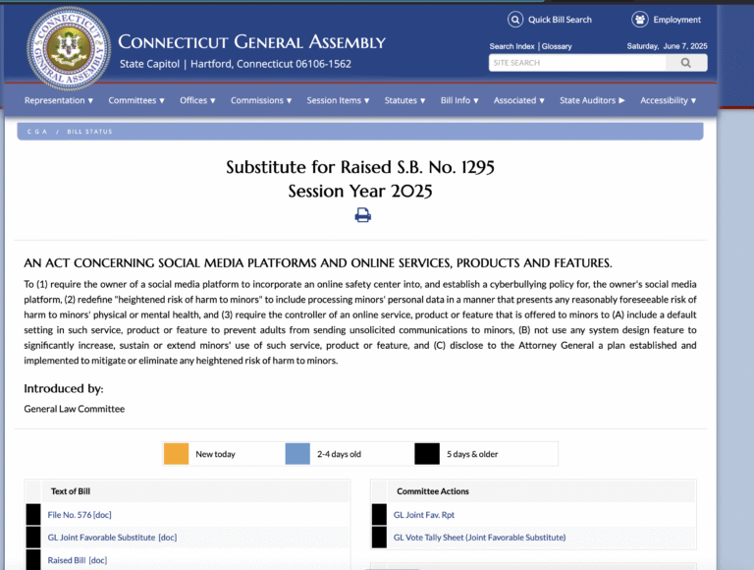The height and width of the screenshot is (570, 754).
Task: Click the '5 days & older' legend label
Action: [x=472, y=454]
